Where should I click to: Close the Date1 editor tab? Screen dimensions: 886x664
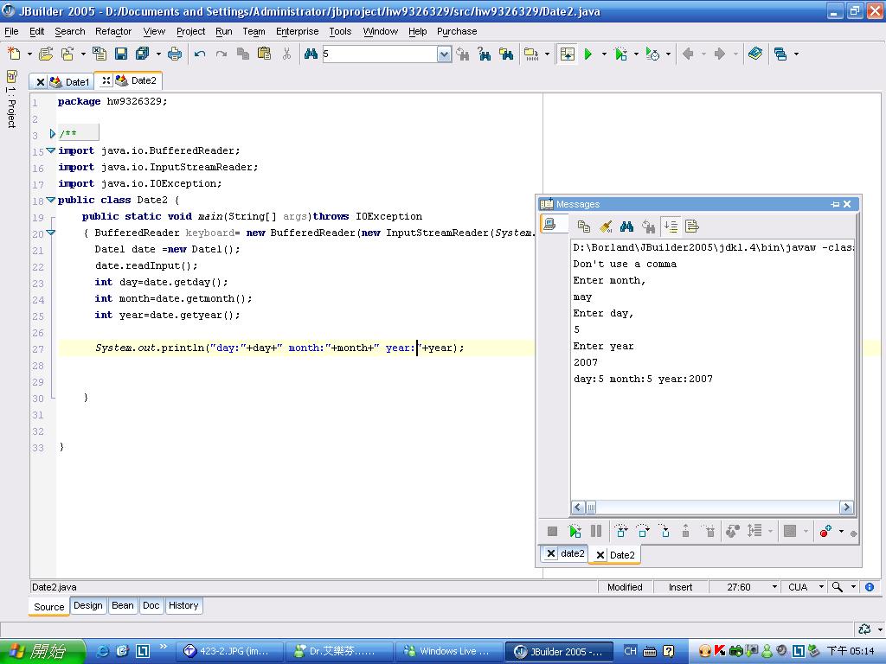[x=40, y=82]
